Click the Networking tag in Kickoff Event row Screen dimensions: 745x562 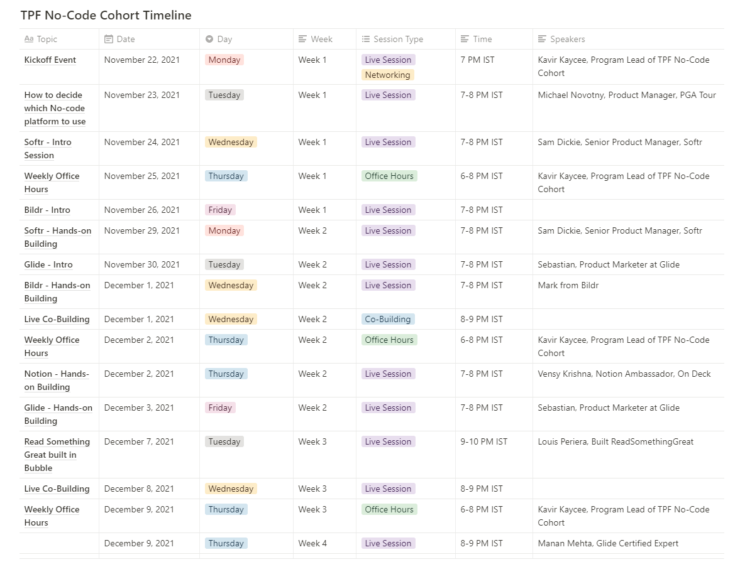coord(387,75)
